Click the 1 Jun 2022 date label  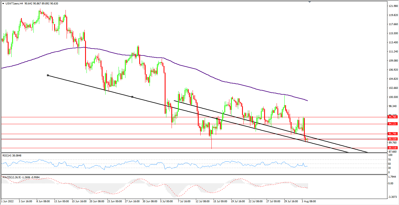click(x=7, y=201)
